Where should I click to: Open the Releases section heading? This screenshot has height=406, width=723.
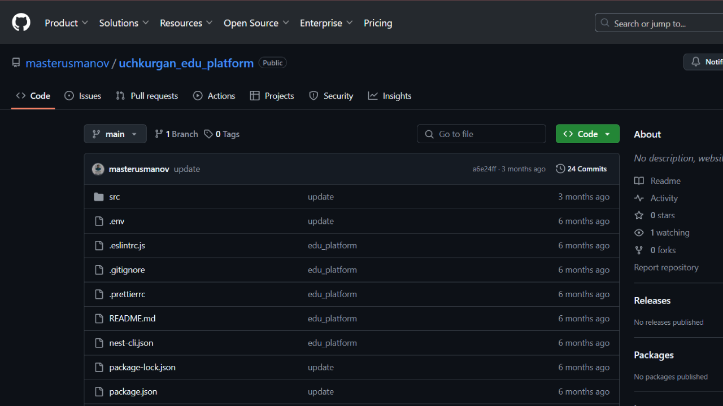click(652, 301)
